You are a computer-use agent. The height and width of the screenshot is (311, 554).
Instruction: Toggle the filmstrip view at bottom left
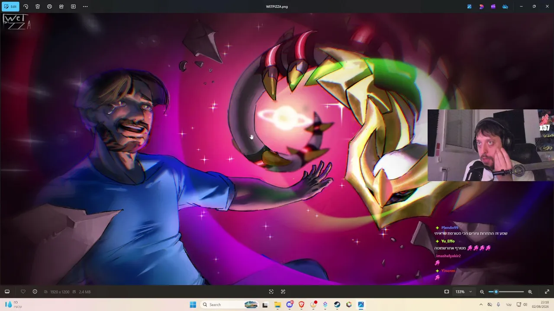pyautogui.click(x=7, y=292)
